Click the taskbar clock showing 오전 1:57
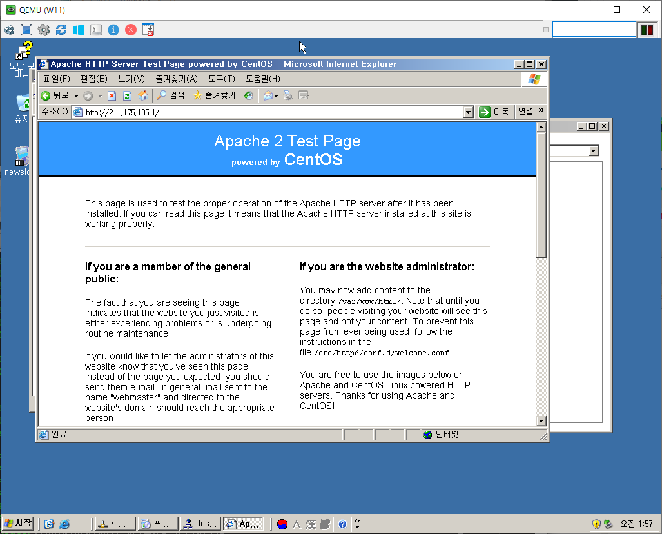662x534 pixels. (x=636, y=524)
